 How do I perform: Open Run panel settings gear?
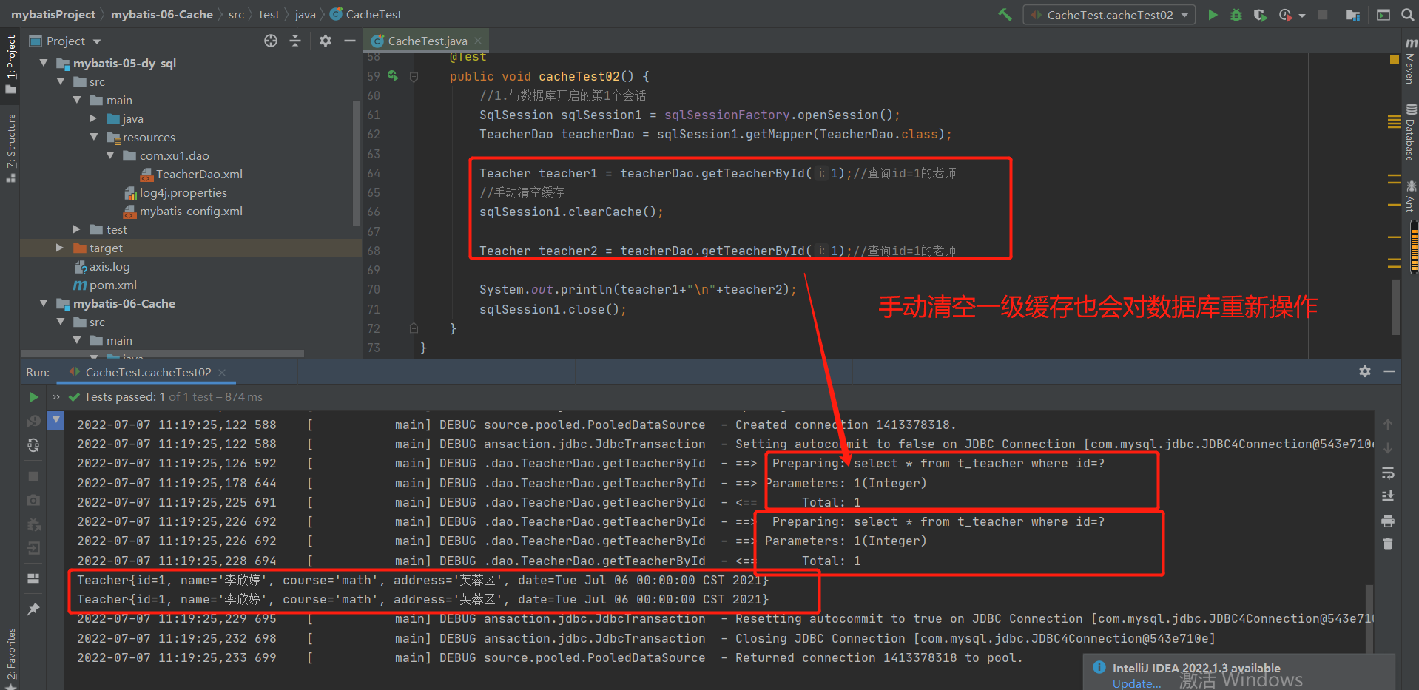(1365, 371)
